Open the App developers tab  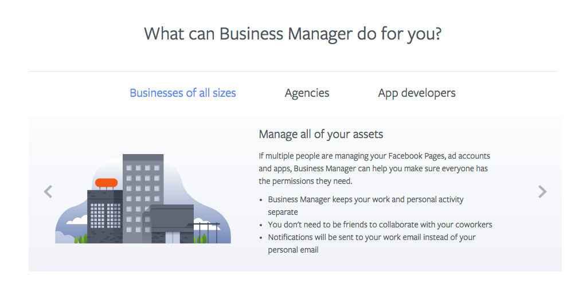coord(417,93)
